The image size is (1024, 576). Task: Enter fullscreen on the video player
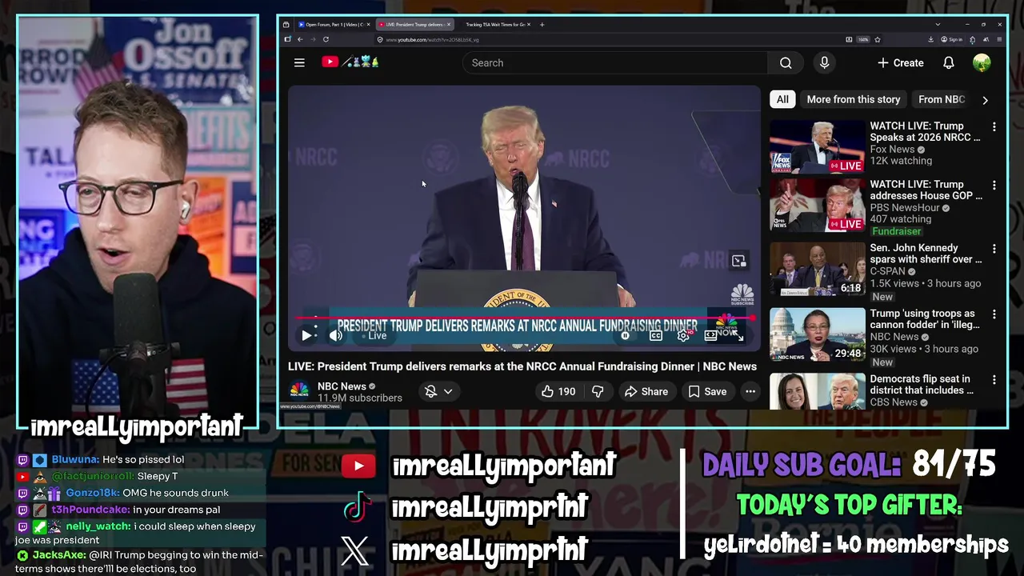(738, 335)
